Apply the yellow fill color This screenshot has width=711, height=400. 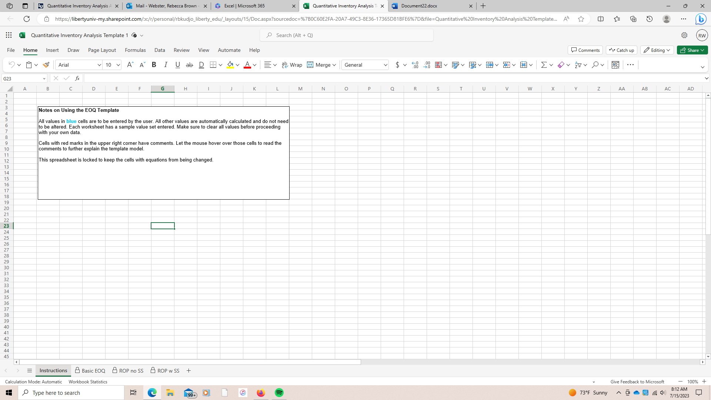[x=230, y=65]
